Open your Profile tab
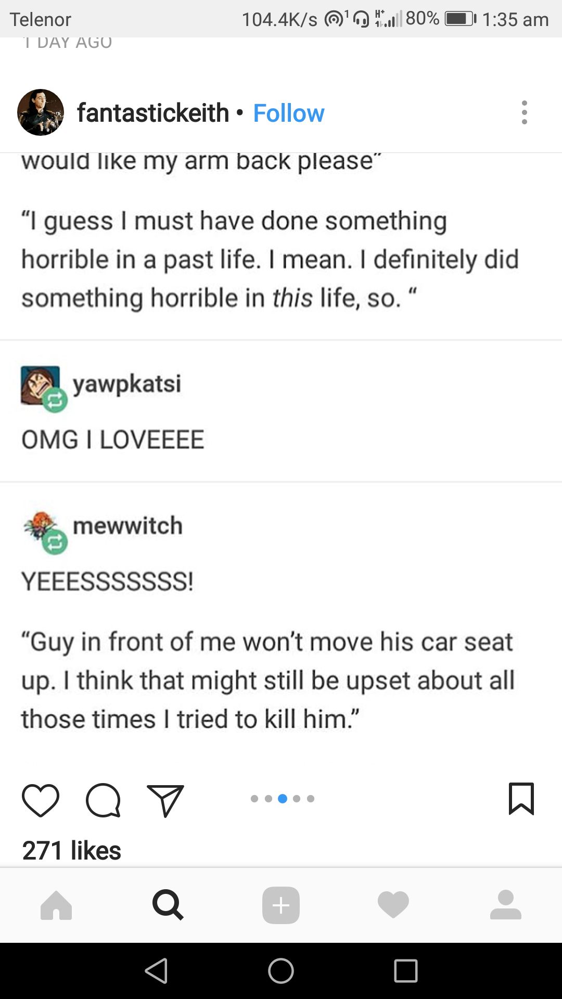The image size is (562, 999). [506, 905]
